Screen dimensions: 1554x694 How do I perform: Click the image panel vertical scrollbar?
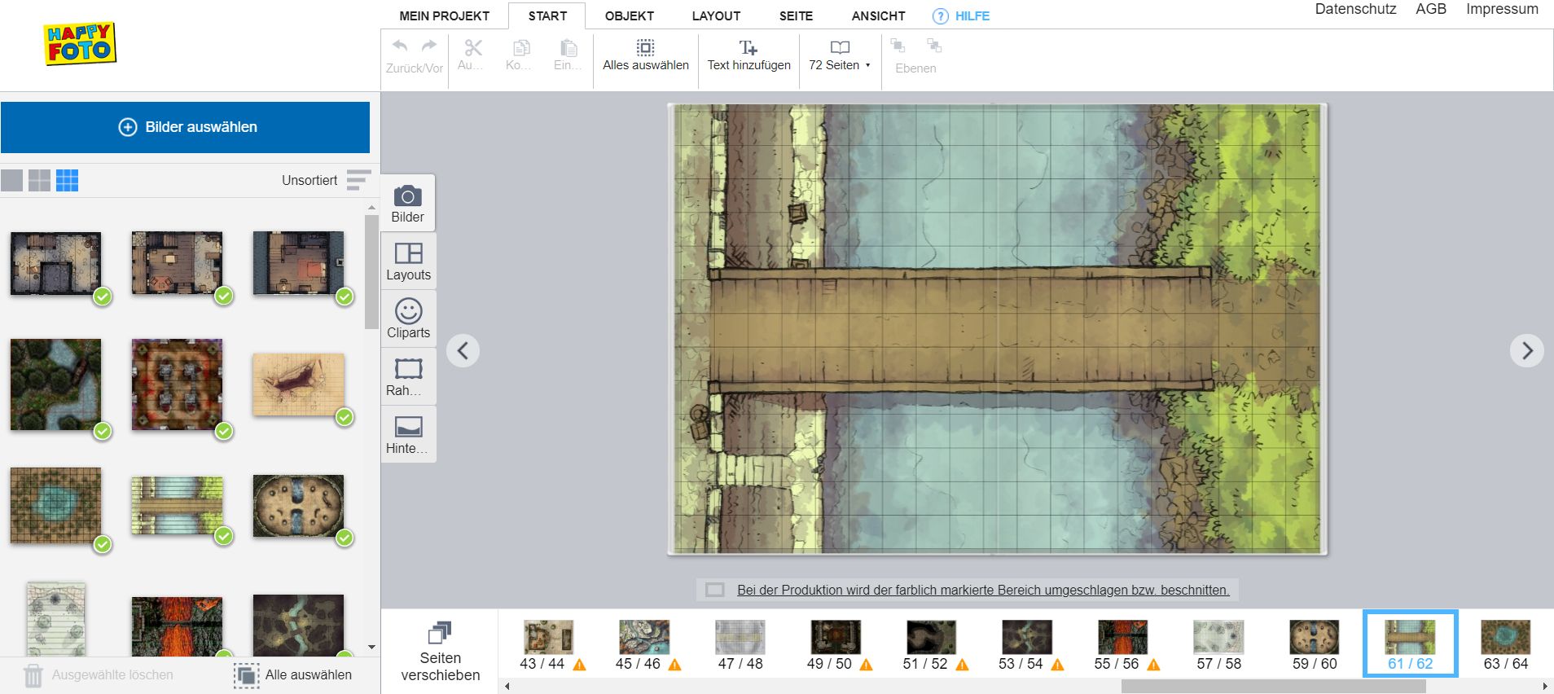tap(371, 272)
